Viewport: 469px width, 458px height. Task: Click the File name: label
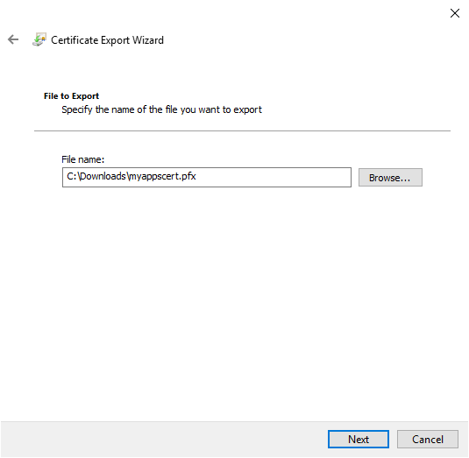point(83,159)
